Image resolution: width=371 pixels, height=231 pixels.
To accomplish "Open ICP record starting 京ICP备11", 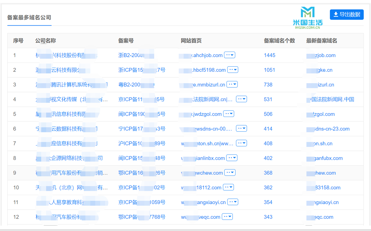I will (141, 99).
